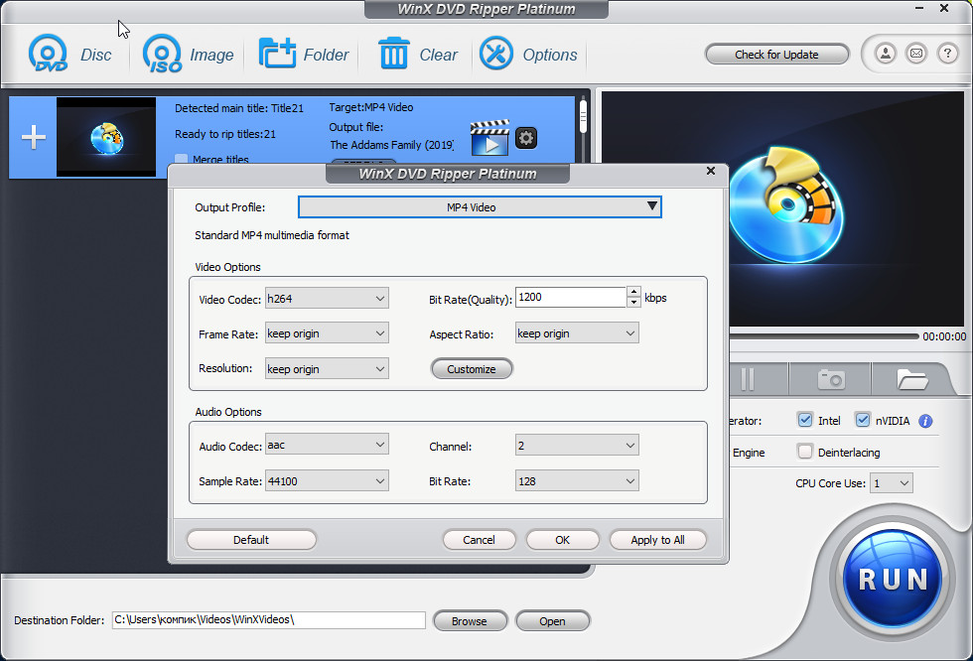Click the video Bit Rate input field
973x661 pixels.
pyautogui.click(x=570, y=297)
